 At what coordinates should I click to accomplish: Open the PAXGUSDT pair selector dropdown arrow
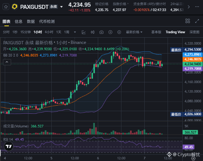pyautogui.click(x=62, y=7)
